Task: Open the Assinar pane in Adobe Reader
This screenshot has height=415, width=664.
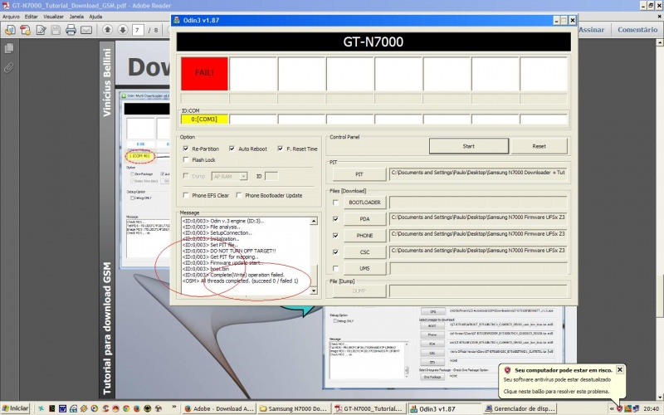Action: click(591, 30)
